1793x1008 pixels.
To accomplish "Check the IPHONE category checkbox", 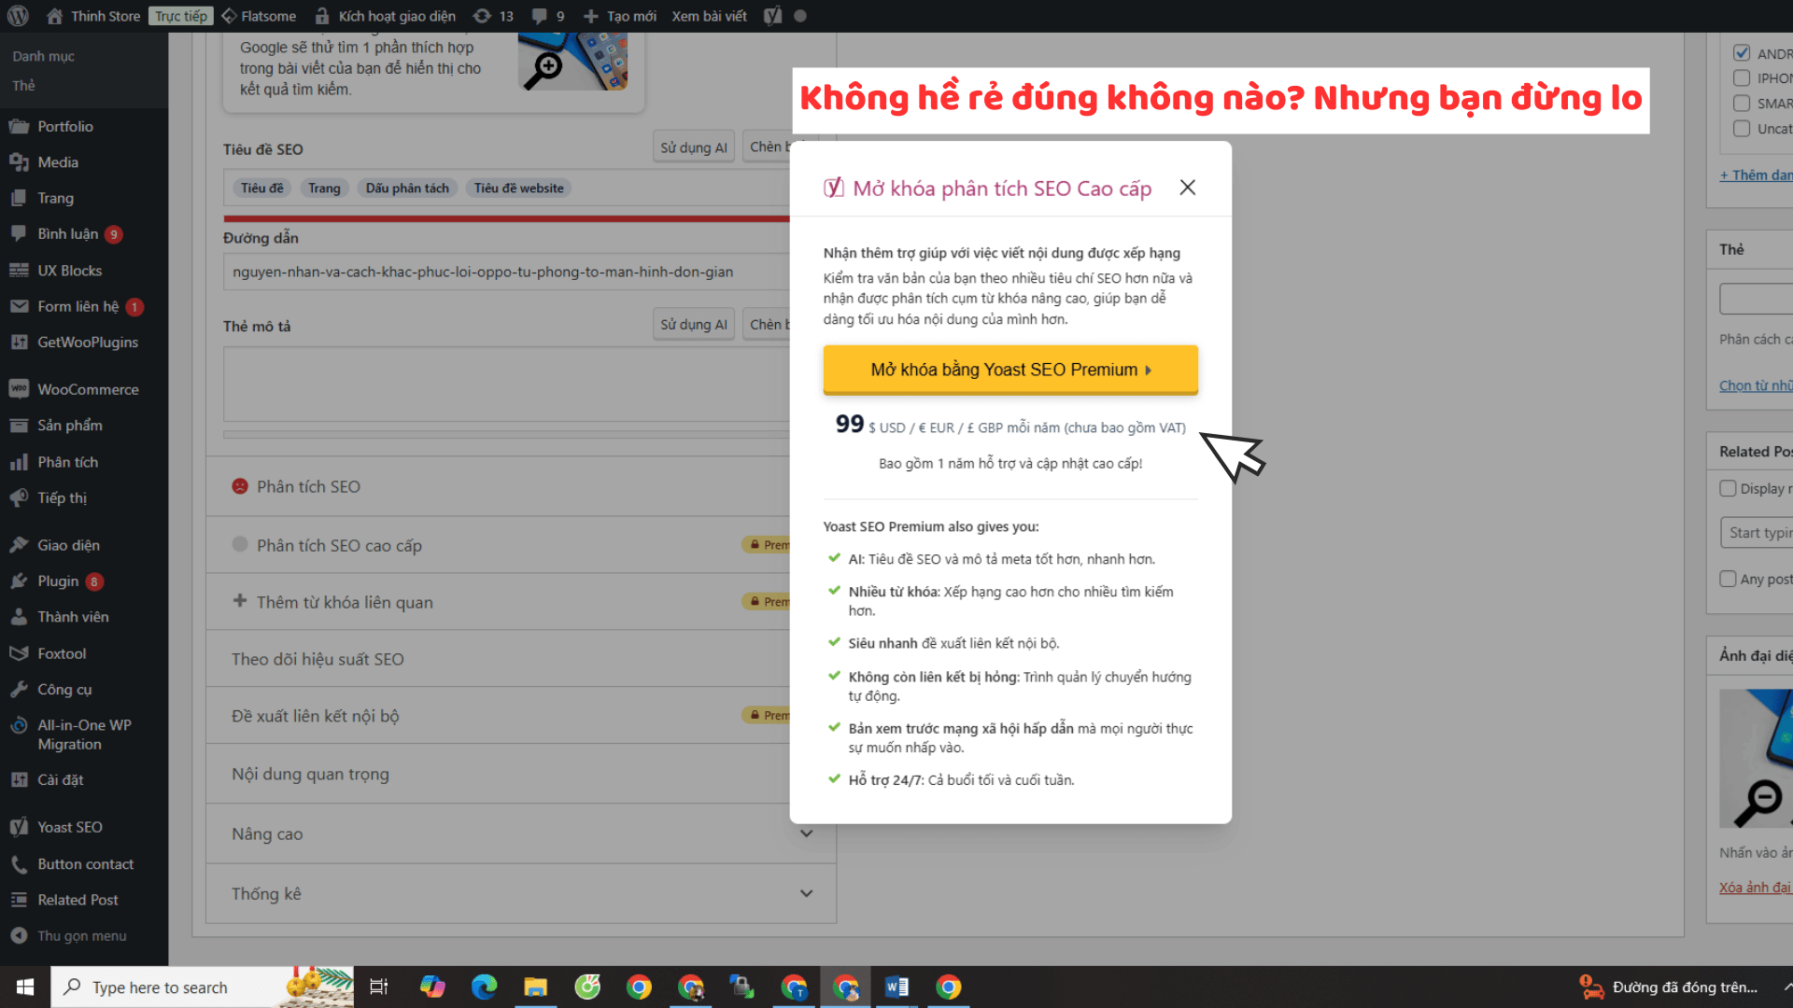I will [x=1742, y=77].
